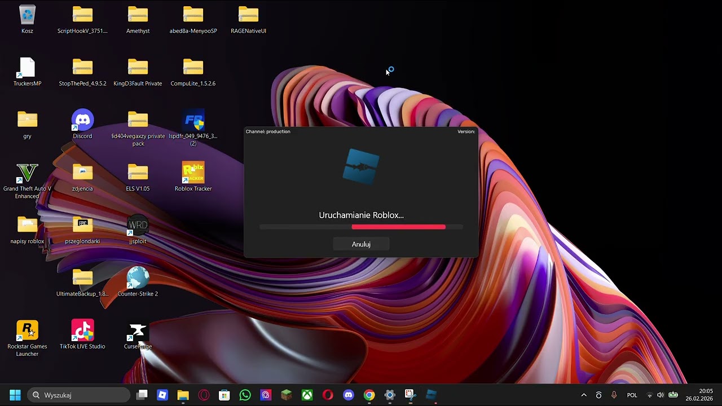This screenshot has height=406, width=722.
Task: Open Microsoft Store from the taskbar
Action: (224, 395)
